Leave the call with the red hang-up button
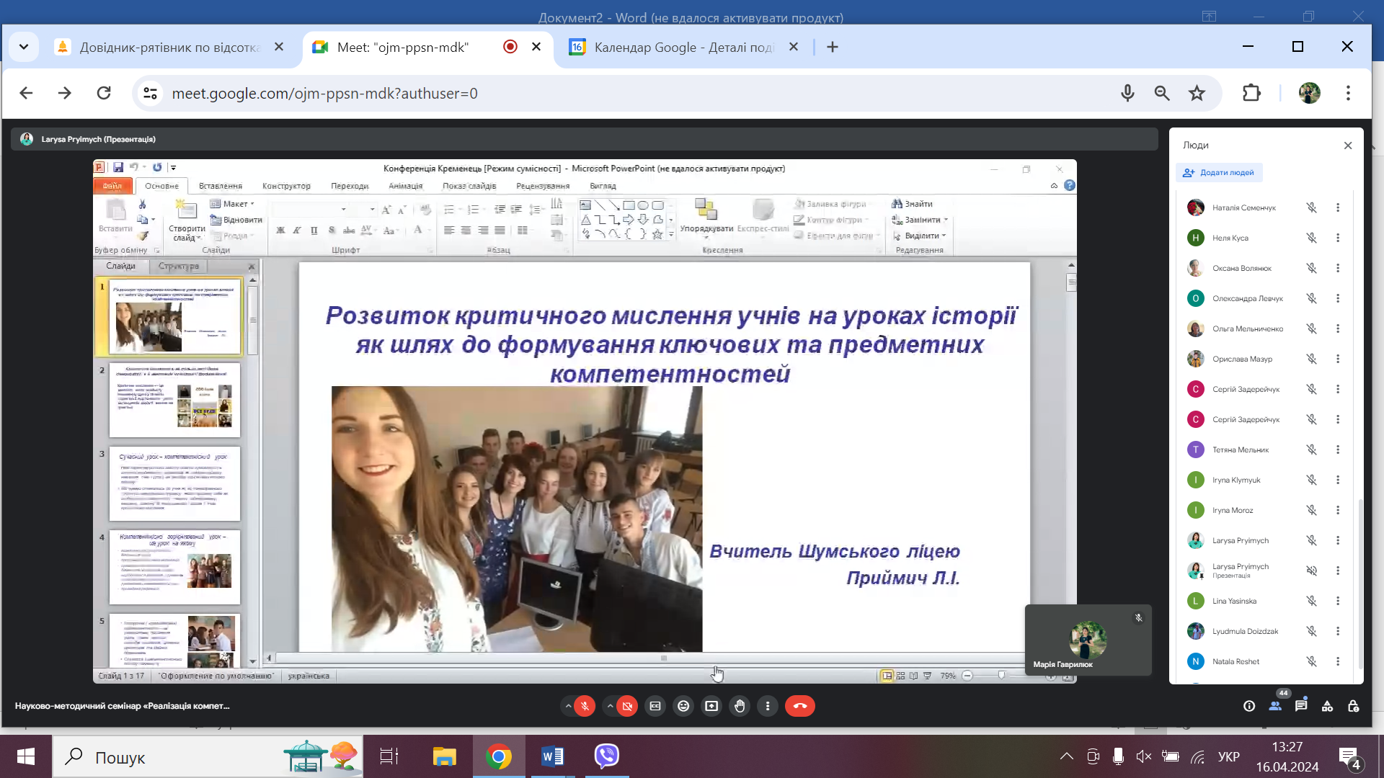The image size is (1384, 778). pos(800,706)
